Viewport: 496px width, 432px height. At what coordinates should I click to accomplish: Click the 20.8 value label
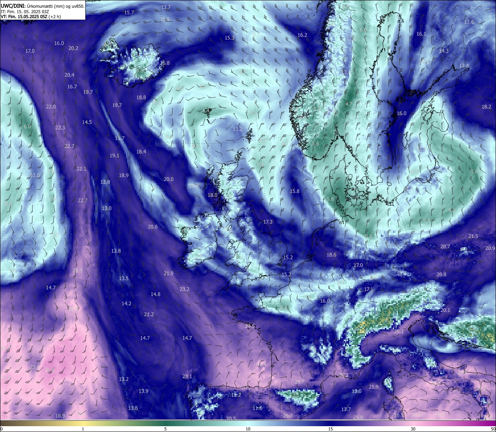click(441, 275)
